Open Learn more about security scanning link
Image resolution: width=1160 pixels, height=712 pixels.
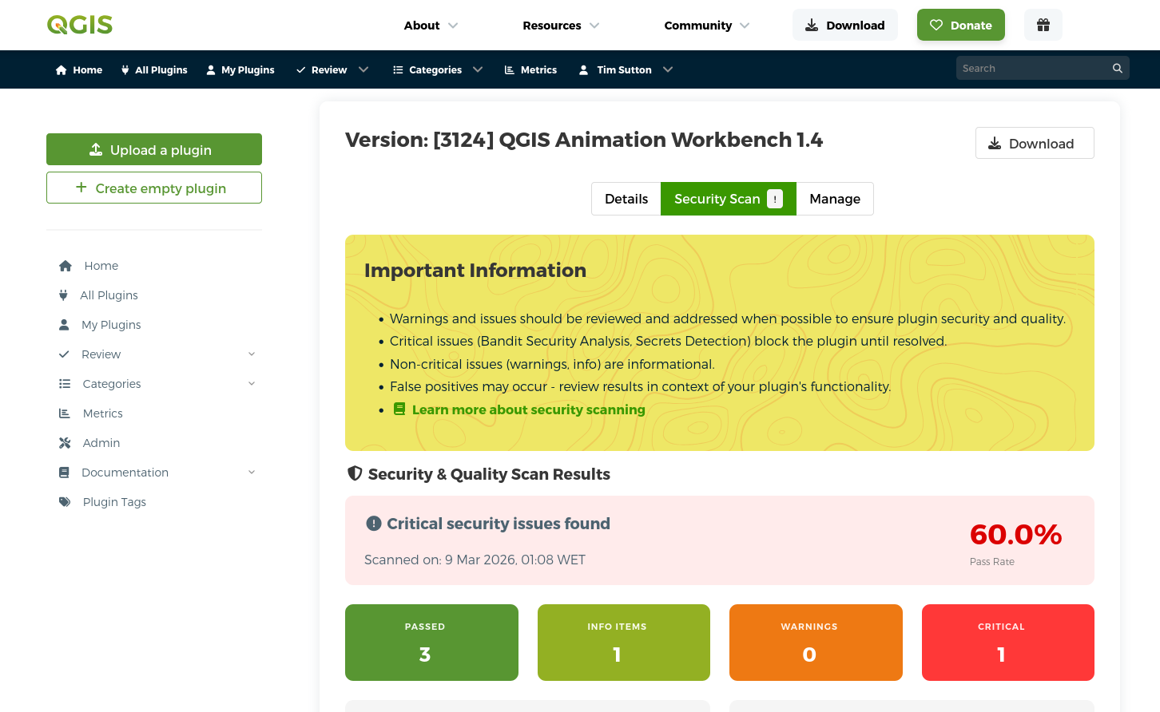pos(528,409)
